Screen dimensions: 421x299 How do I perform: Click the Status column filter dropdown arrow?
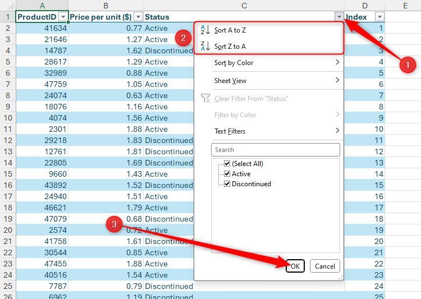pos(338,17)
